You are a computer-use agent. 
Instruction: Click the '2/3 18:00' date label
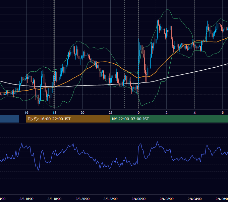click(x=54, y=199)
